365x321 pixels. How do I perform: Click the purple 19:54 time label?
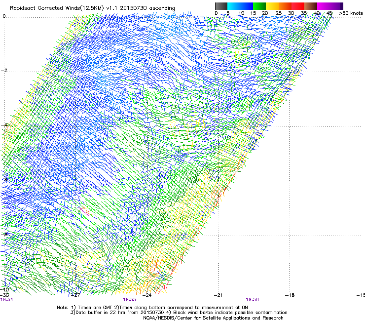click(x=7, y=300)
